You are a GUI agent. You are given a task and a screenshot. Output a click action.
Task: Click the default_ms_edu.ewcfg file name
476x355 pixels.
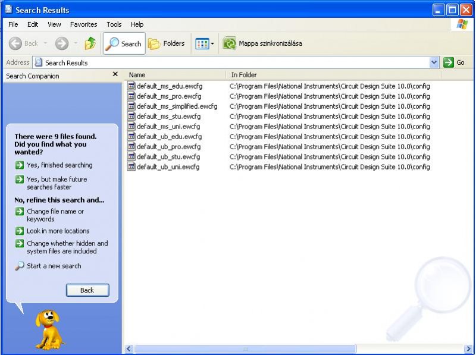170,86
